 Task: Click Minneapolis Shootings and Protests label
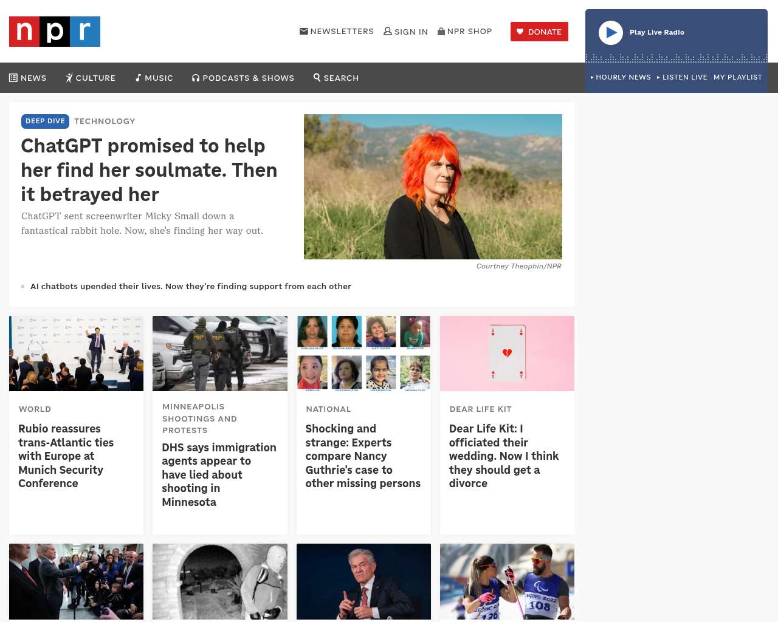coord(199,419)
